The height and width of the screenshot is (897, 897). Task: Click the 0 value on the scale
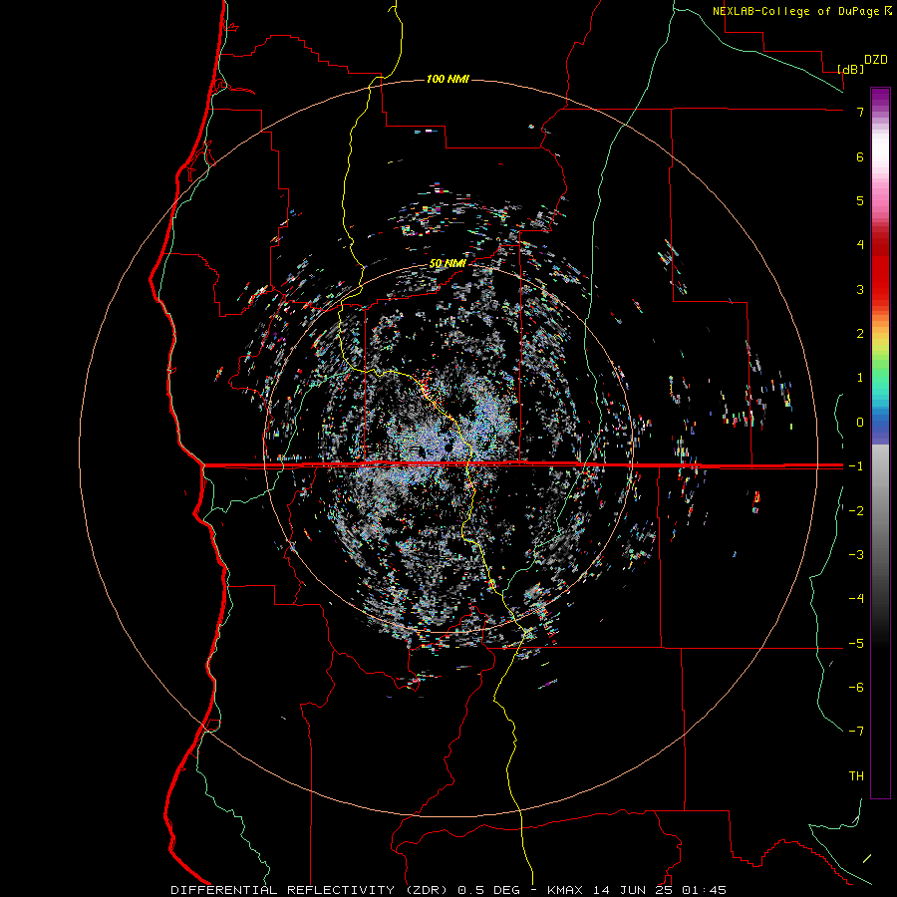(x=860, y=423)
